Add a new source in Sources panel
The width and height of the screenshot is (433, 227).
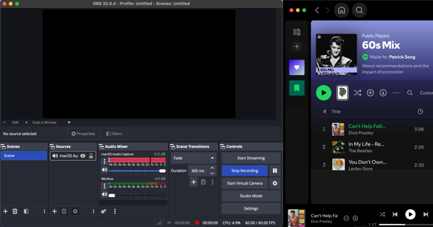(x=54, y=211)
